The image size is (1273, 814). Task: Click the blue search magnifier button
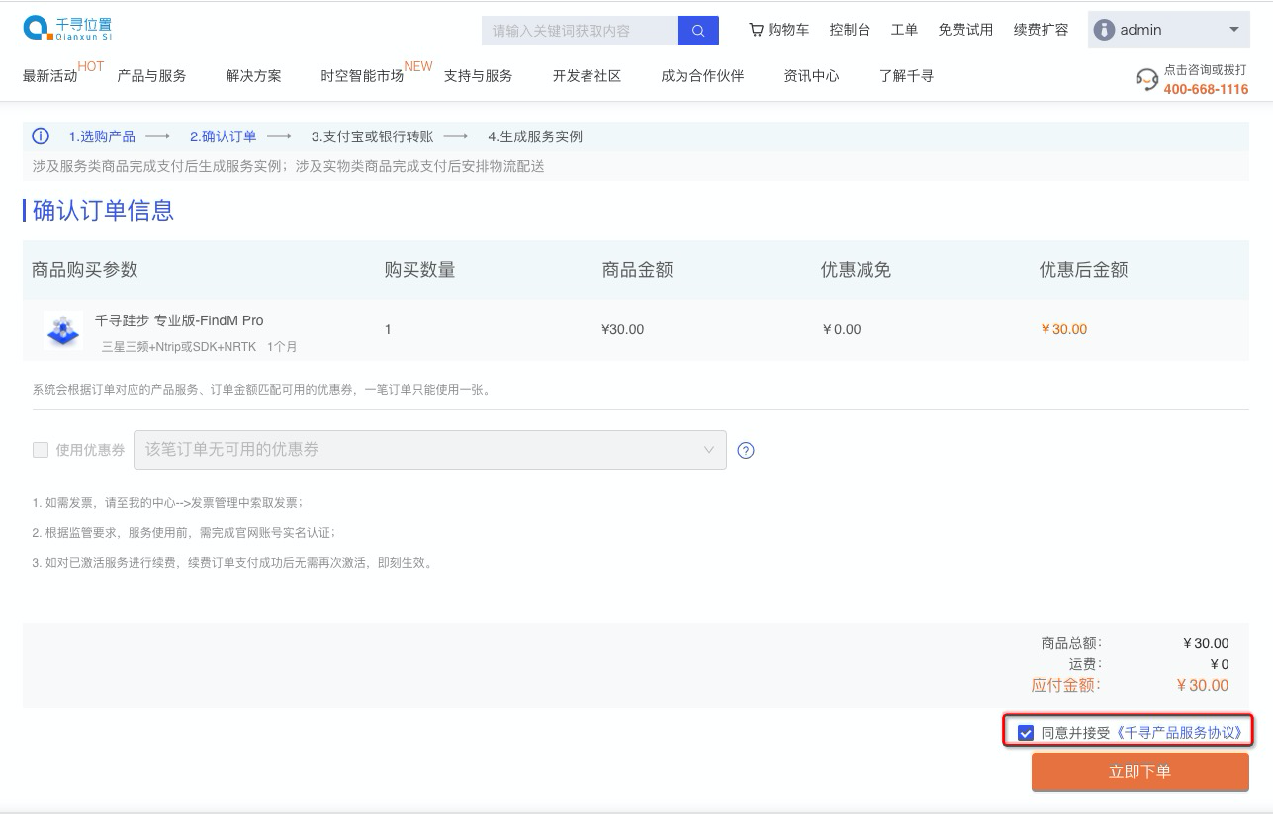(697, 31)
